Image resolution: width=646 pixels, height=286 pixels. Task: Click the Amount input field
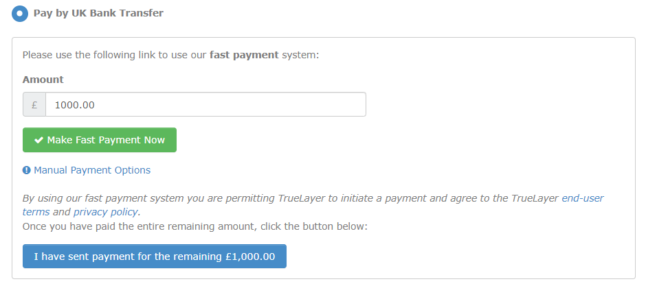point(205,105)
